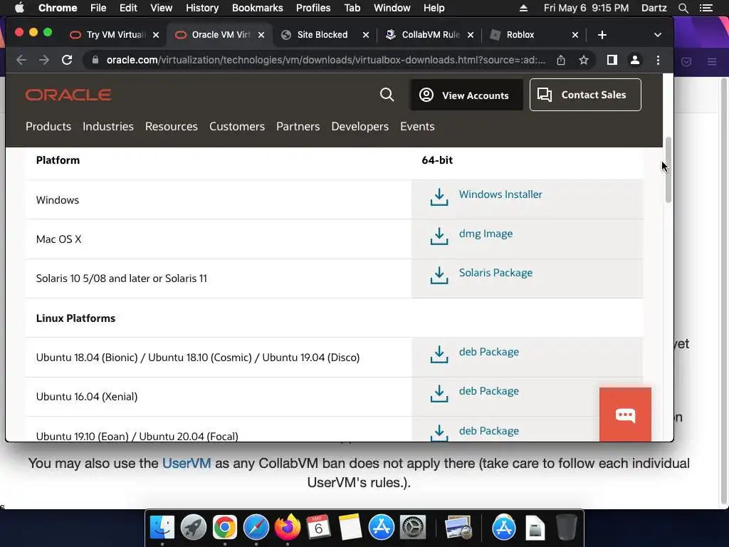Open Launchpad from the Dock

(194, 528)
